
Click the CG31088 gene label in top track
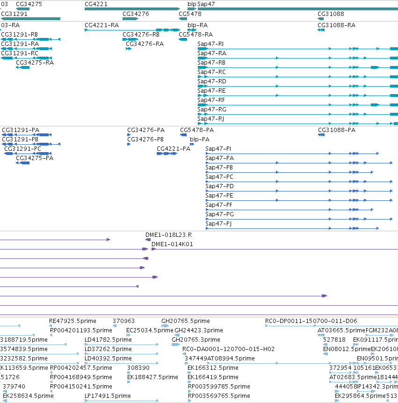pos(331,14)
